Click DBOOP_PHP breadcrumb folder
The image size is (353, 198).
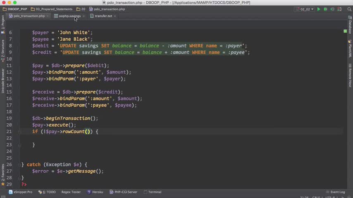15,9
